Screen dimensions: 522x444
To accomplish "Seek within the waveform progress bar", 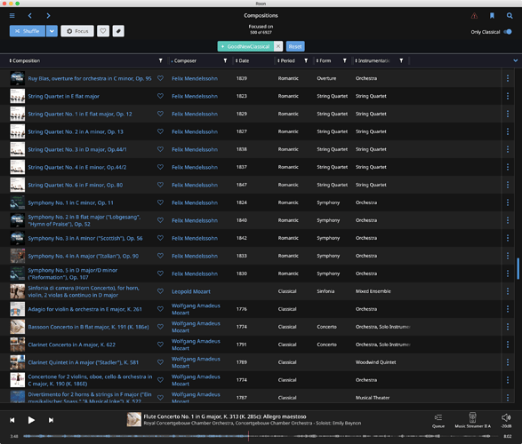I will coord(261,436).
